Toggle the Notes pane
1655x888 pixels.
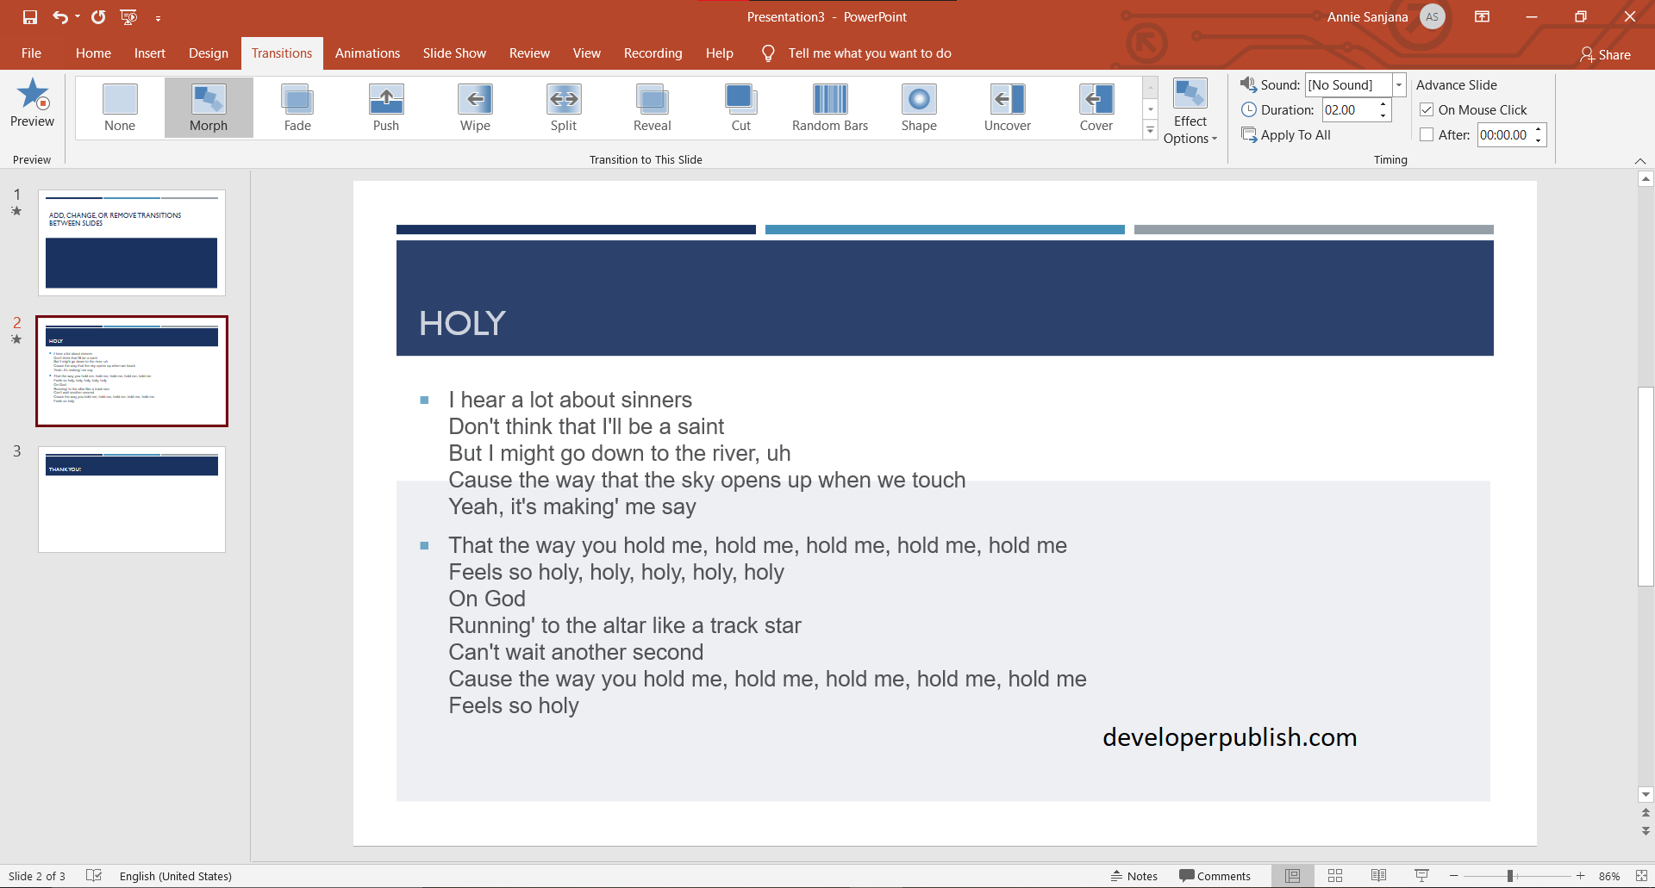click(x=1134, y=876)
